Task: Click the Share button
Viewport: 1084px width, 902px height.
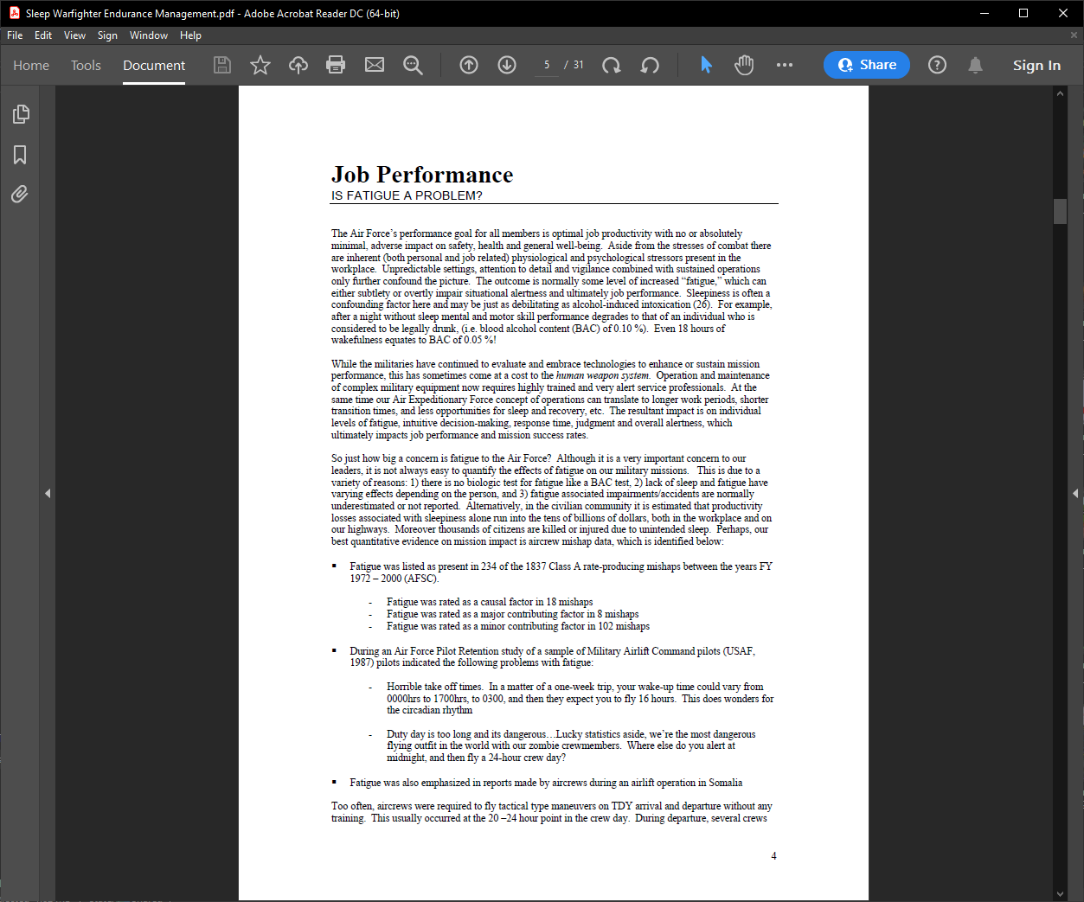Action: pos(866,65)
